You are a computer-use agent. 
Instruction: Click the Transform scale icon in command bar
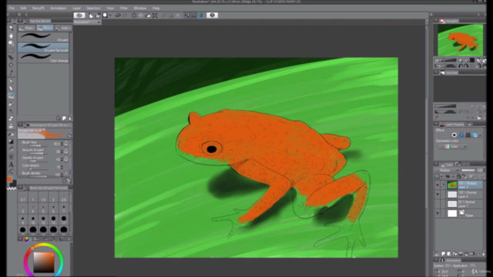click(x=155, y=15)
